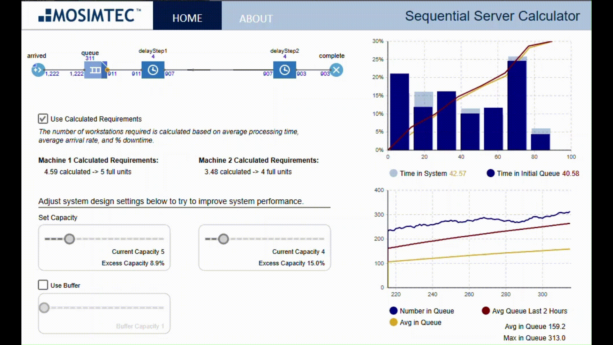Click the Avg in Queue legend dot

(x=393, y=322)
